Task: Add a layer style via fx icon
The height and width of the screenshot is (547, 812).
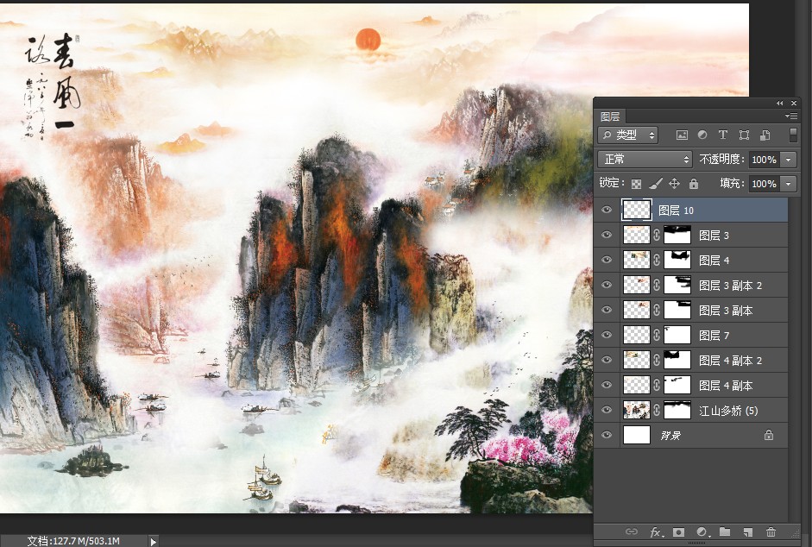Action: pyautogui.click(x=656, y=532)
